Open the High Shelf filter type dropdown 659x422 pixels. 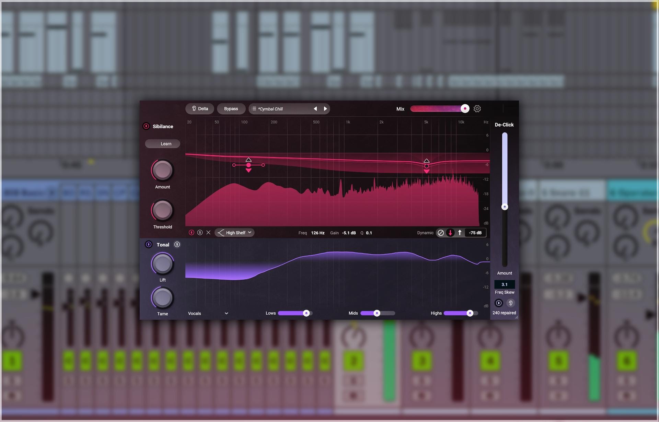tap(234, 233)
